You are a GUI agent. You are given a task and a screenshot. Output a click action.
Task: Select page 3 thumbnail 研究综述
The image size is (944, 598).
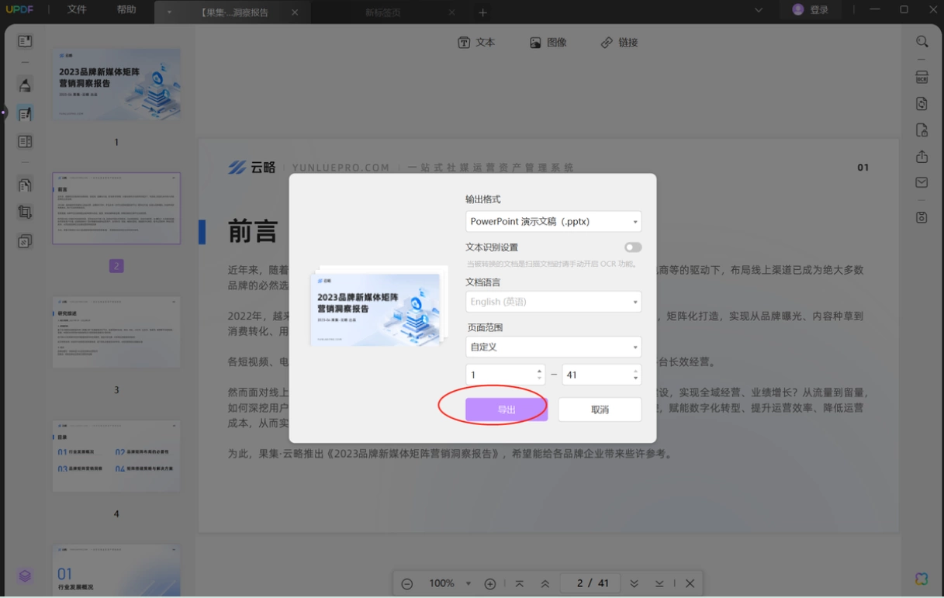116,332
